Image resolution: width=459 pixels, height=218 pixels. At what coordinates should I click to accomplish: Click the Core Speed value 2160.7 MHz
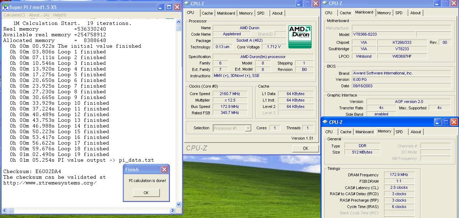[230, 94]
